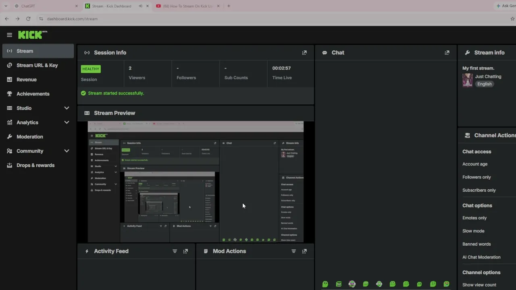Close the Stream - Kick Dashboard tab
The height and width of the screenshot is (290, 516).
148,6
